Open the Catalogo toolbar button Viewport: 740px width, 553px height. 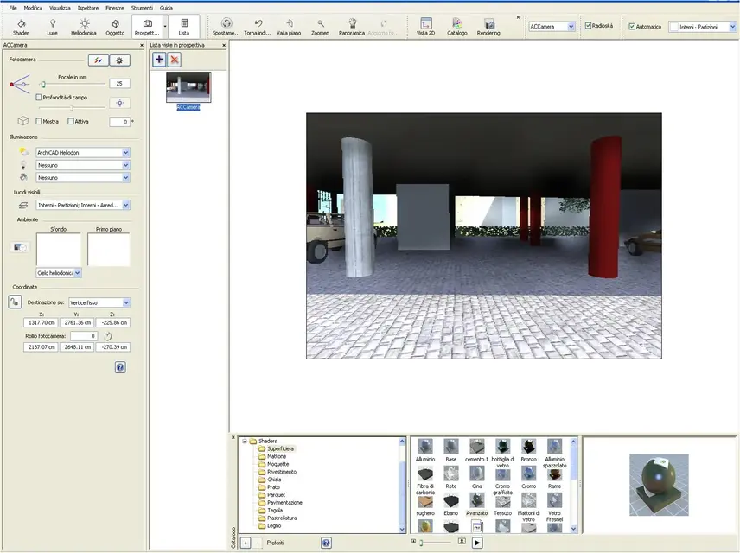(456, 26)
